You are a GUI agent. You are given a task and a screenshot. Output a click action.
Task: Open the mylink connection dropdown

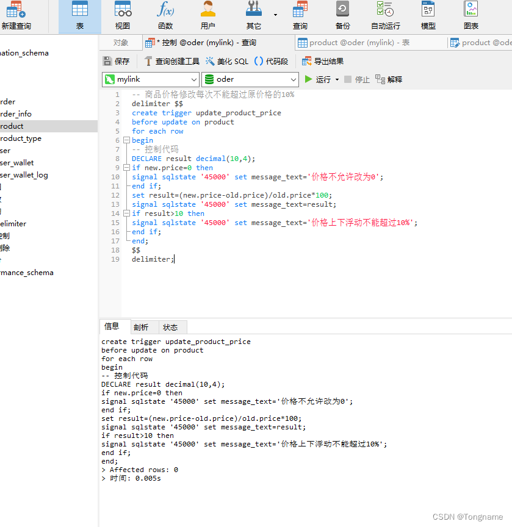pos(151,79)
